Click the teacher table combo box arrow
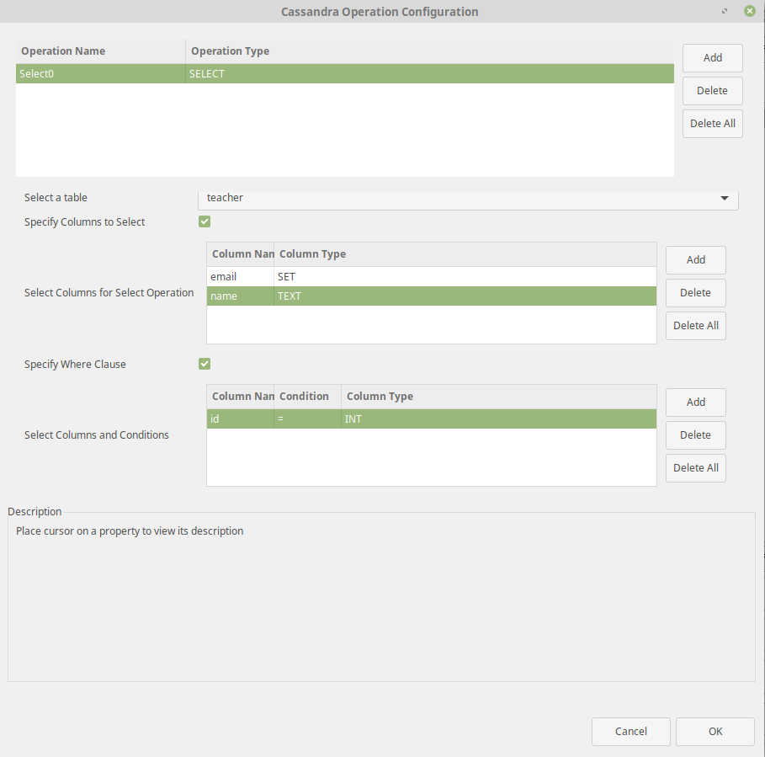 [724, 199]
